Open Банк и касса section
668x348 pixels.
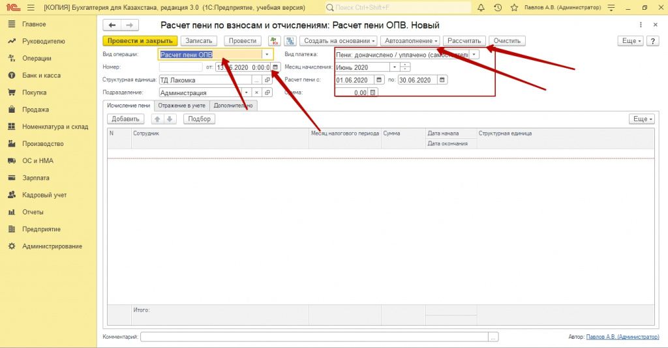tap(41, 76)
